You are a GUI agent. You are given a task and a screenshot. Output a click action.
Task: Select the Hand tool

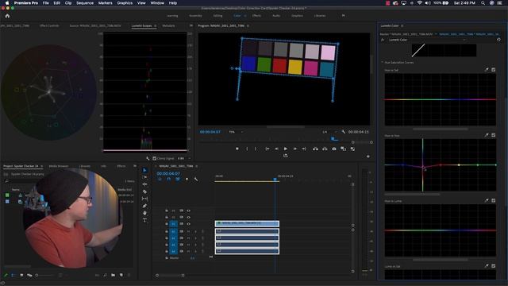[144, 213]
